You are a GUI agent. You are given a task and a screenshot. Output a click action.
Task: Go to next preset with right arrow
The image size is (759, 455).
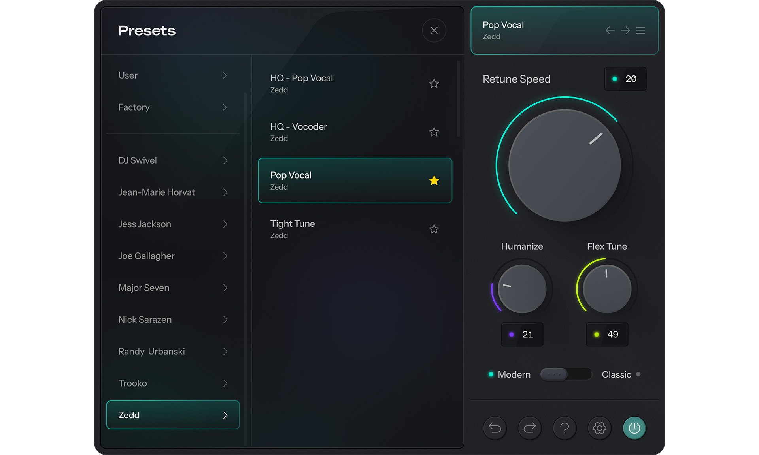(x=625, y=30)
